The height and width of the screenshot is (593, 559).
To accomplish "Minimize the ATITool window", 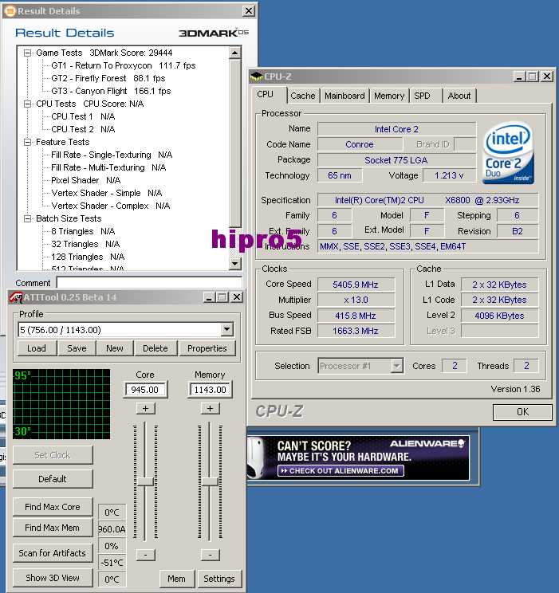I will (x=209, y=297).
